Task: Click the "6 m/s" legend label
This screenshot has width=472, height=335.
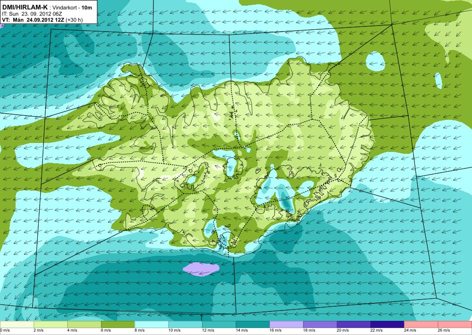Action: point(106,330)
